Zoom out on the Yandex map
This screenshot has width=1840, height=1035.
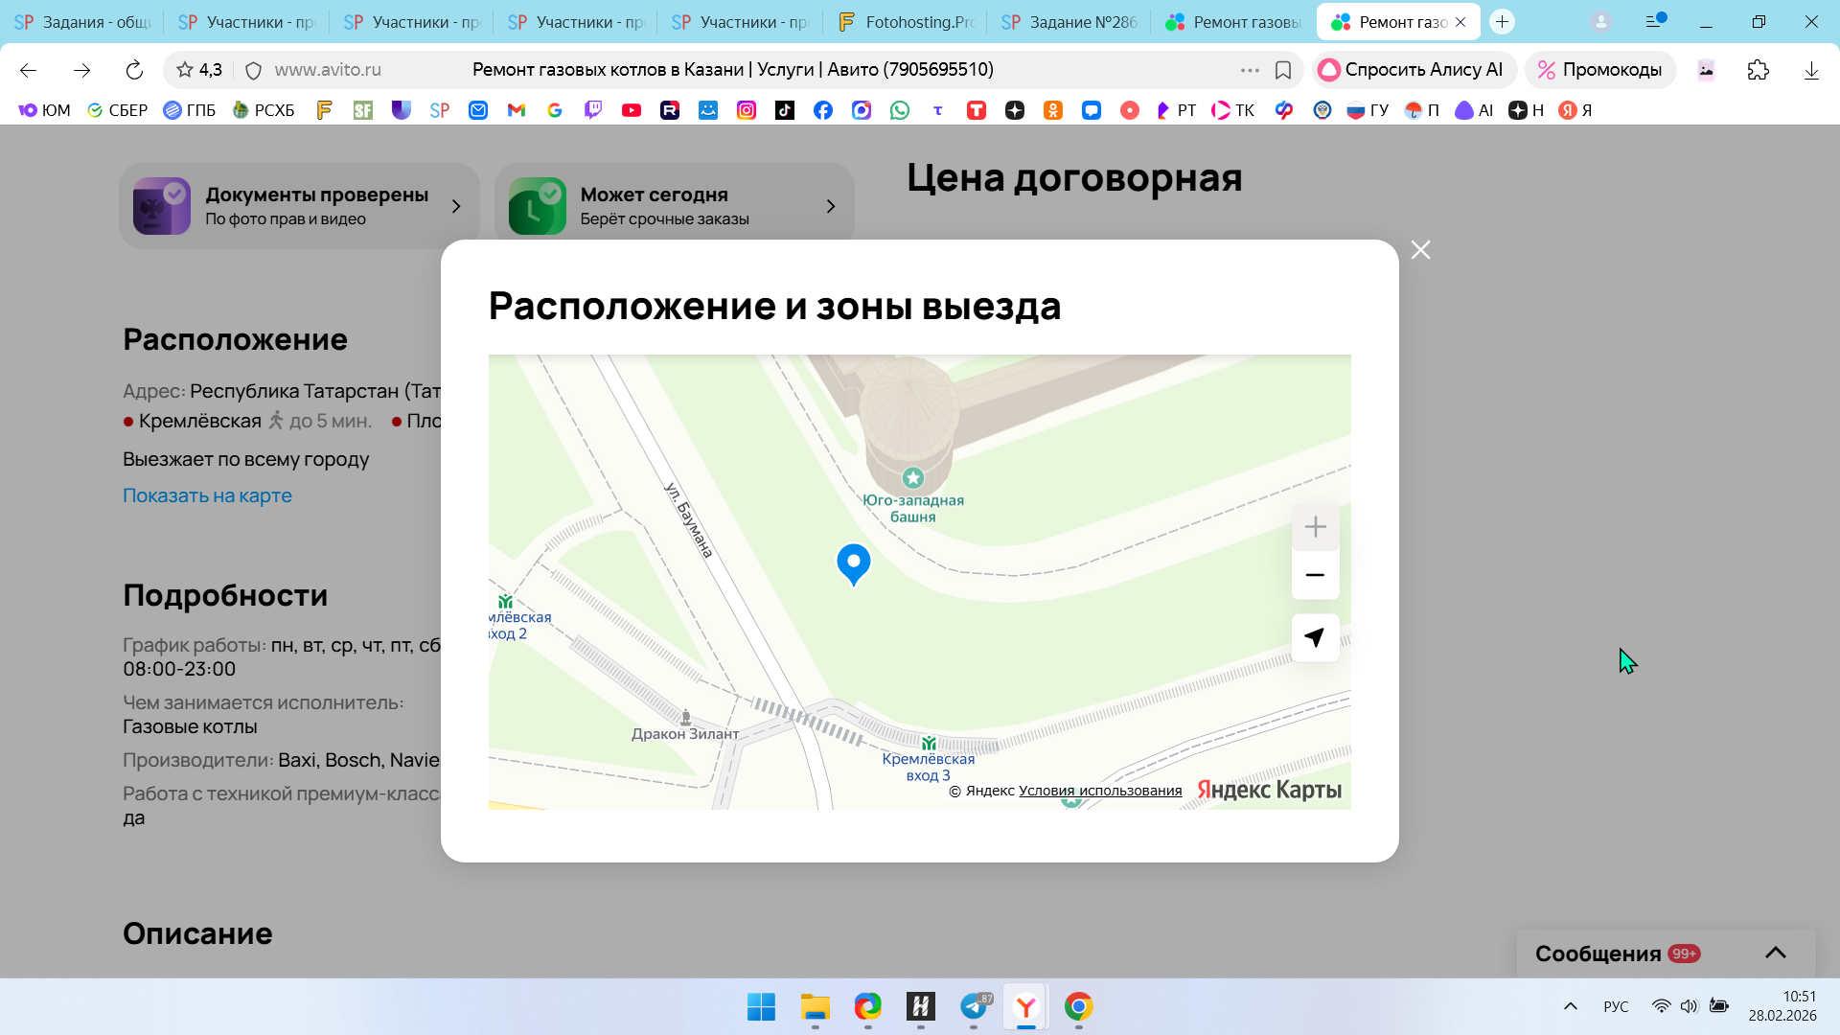[x=1315, y=575]
